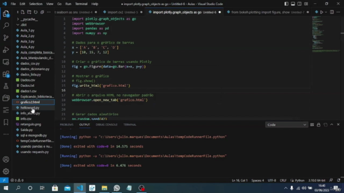The width and height of the screenshot is (344, 193).
Task: Clear the output panel
Action: [x=312, y=125]
